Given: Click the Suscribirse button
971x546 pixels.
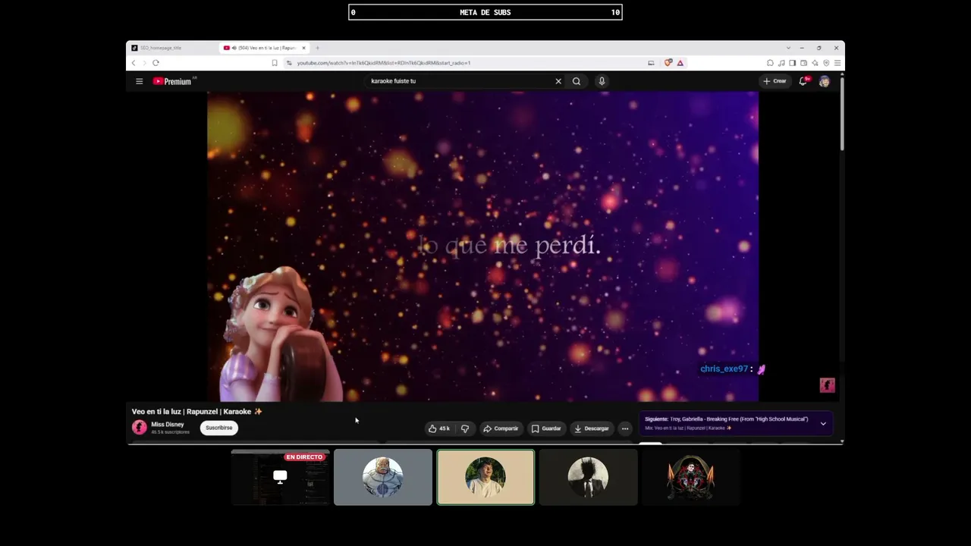Looking at the screenshot, I should pos(218,428).
